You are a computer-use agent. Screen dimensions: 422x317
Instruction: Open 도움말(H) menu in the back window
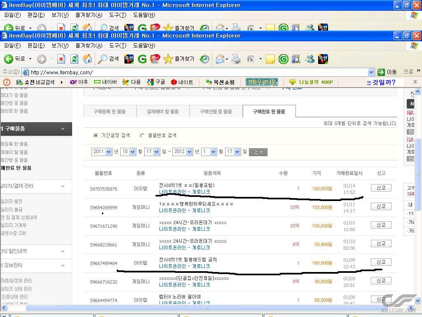[144, 15]
